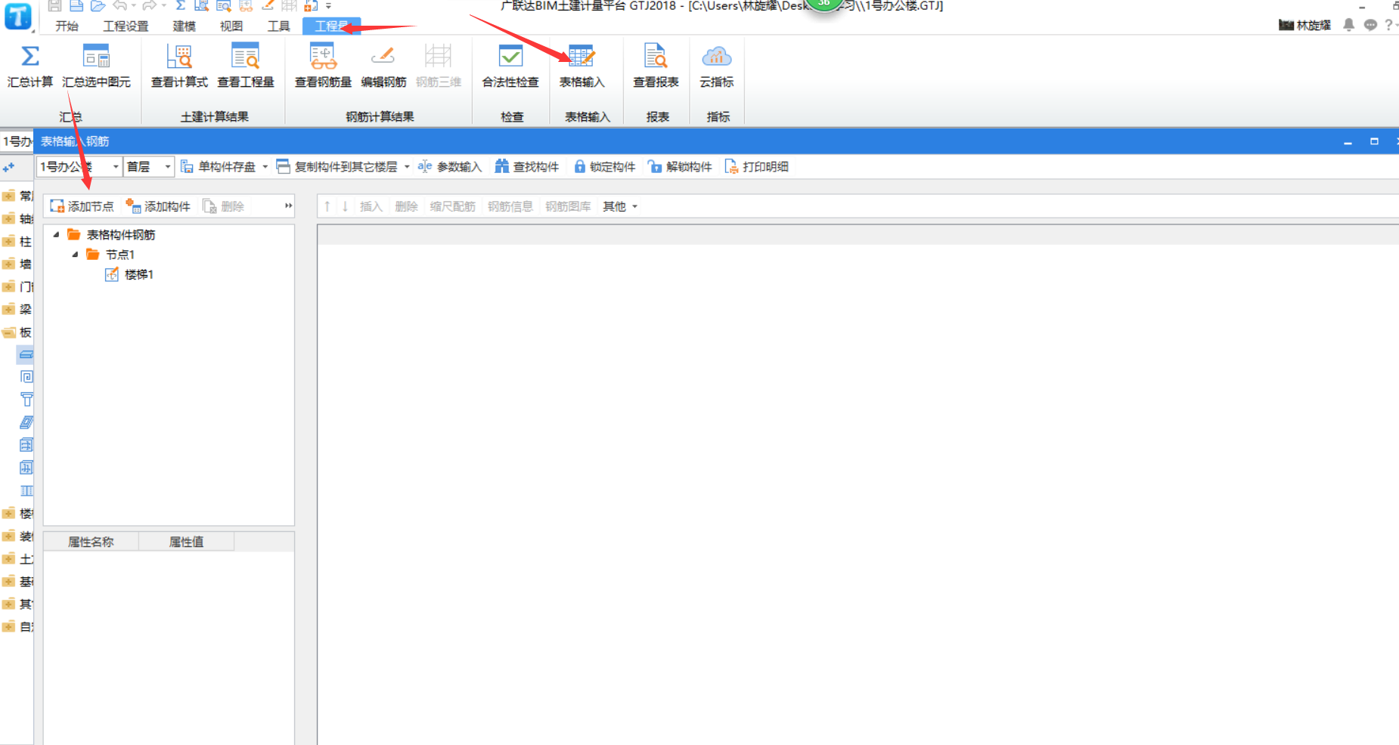This screenshot has width=1399, height=745.
Task: Click the message bubble icon
Action: [x=1370, y=25]
